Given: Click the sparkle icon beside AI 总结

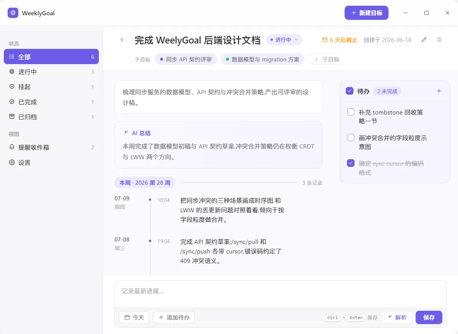Looking at the screenshot, I should [126, 133].
